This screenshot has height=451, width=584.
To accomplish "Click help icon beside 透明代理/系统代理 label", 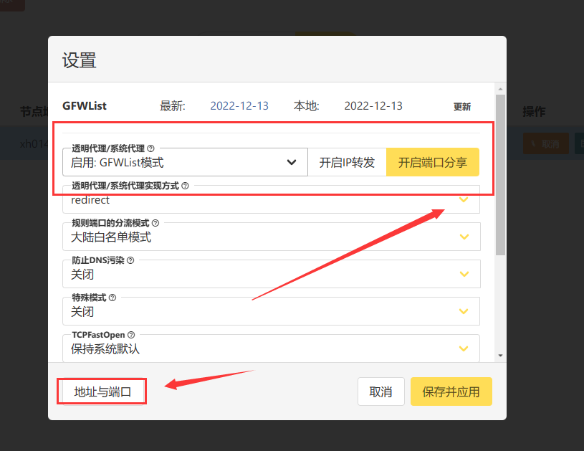I will pyautogui.click(x=150, y=148).
